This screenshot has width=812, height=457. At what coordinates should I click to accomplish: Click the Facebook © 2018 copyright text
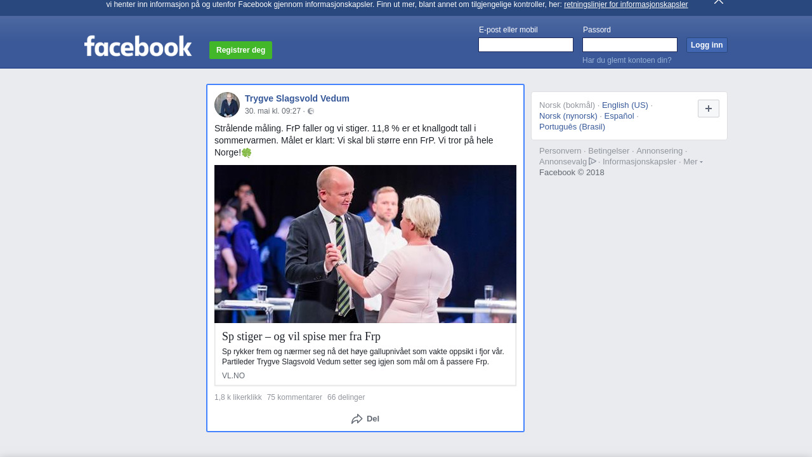click(572, 173)
